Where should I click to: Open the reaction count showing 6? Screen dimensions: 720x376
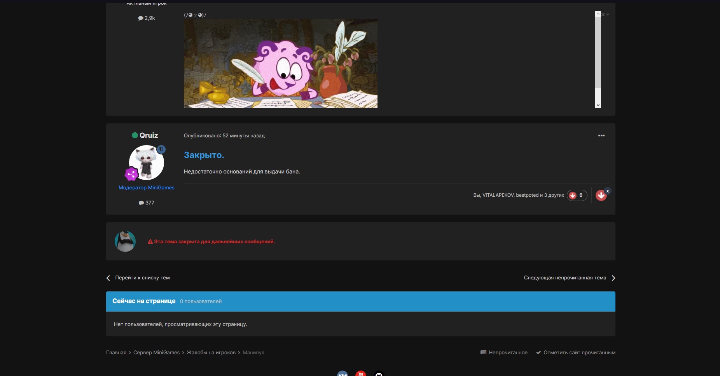(577, 195)
